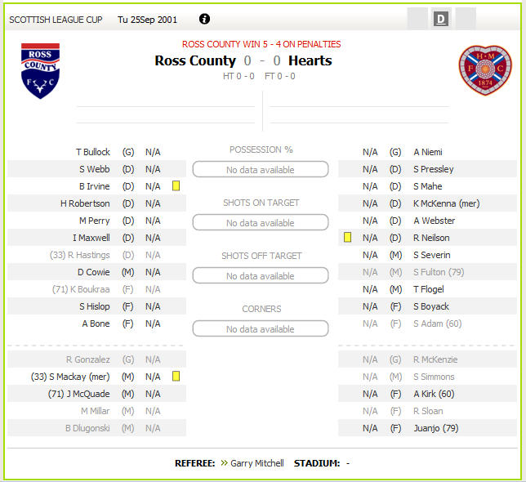Click R Neilson's yellow card icon

coord(348,238)
